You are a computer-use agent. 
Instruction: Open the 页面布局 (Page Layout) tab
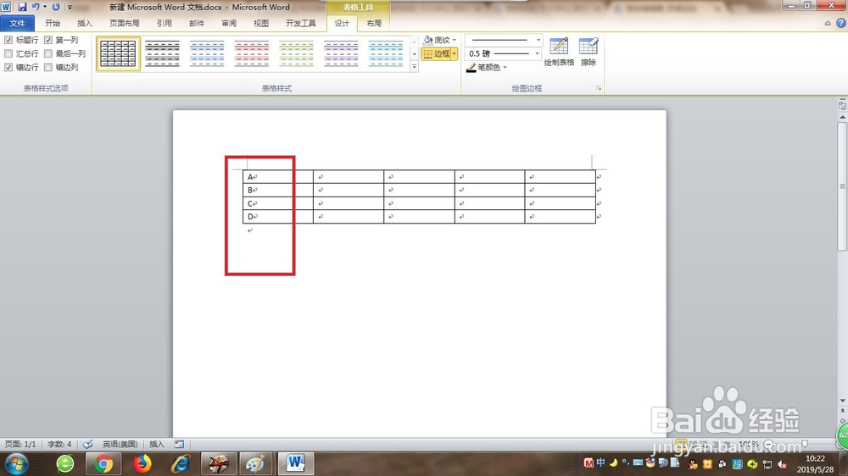click(125, 23)
